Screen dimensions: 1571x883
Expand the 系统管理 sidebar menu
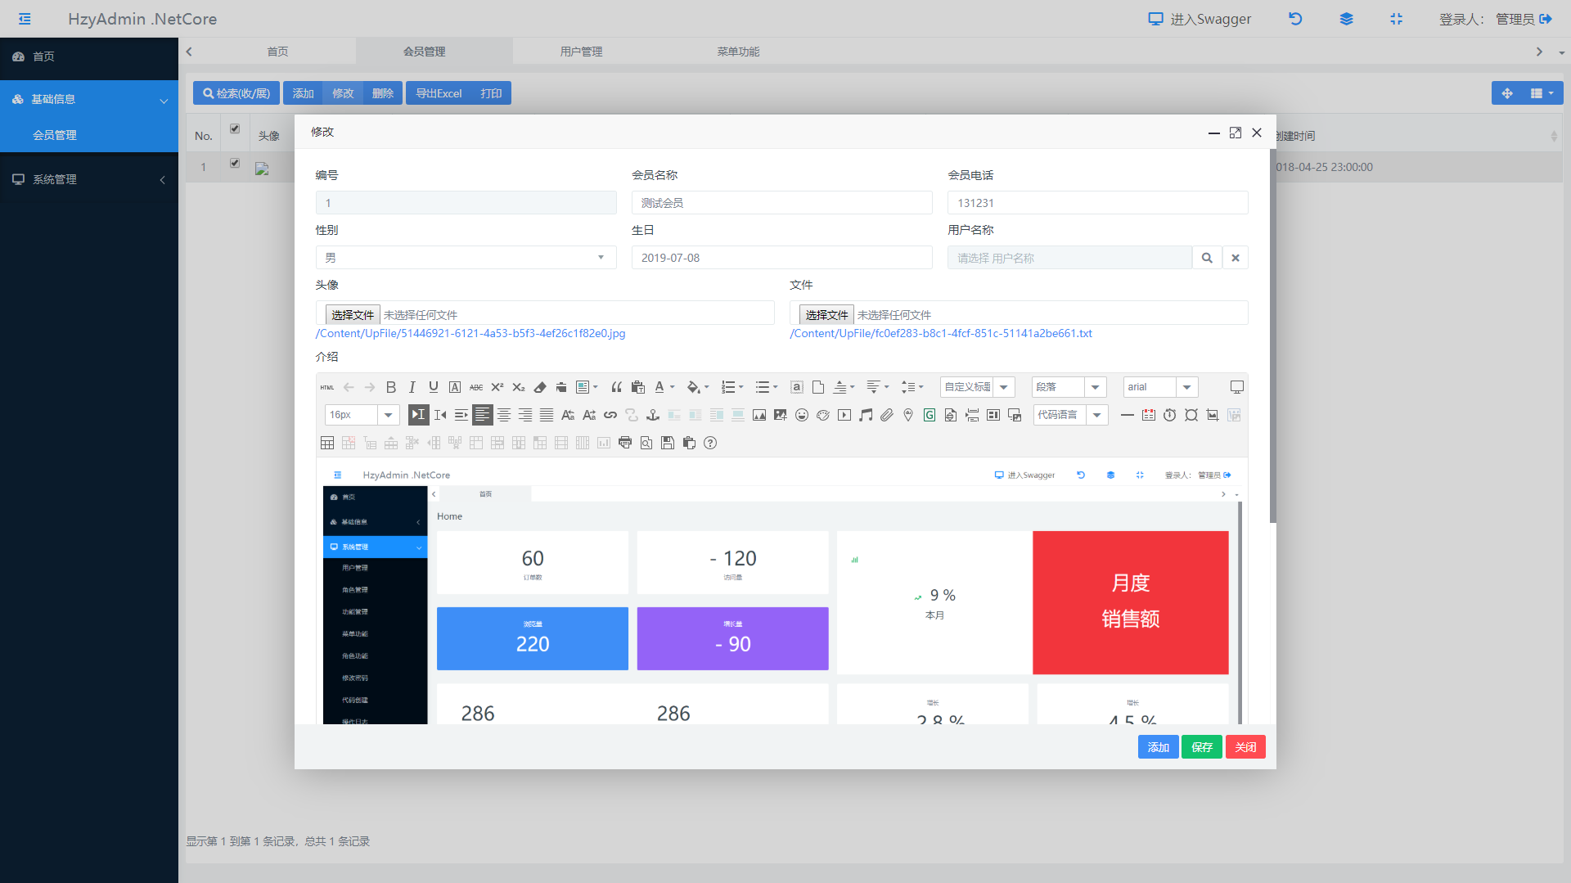point(89,179)
